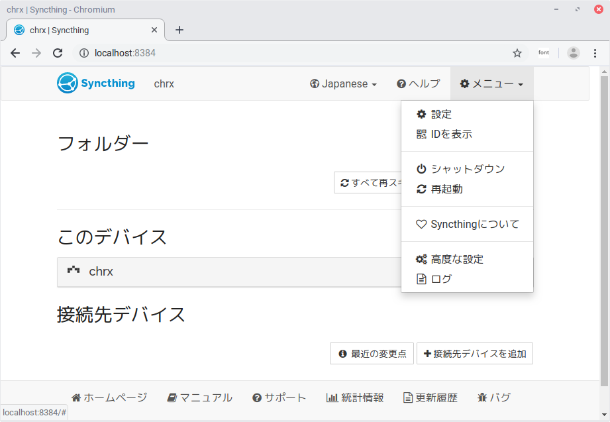
Task: Open the ログ menu entry
Action: pyautogui.click(x=440, y=279)
